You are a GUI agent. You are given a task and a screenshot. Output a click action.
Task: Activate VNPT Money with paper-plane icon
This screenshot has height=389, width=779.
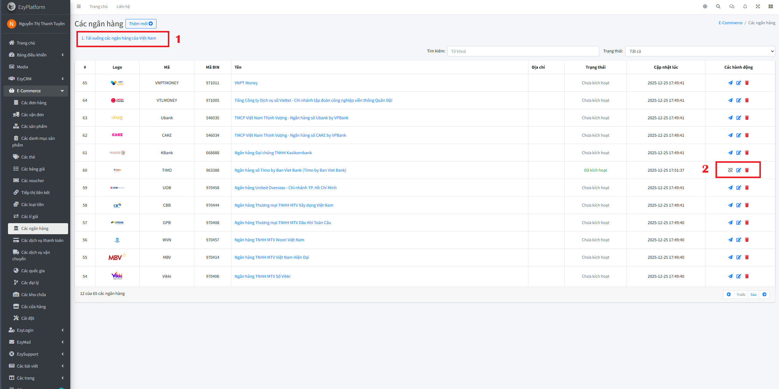tap(730, 83)
